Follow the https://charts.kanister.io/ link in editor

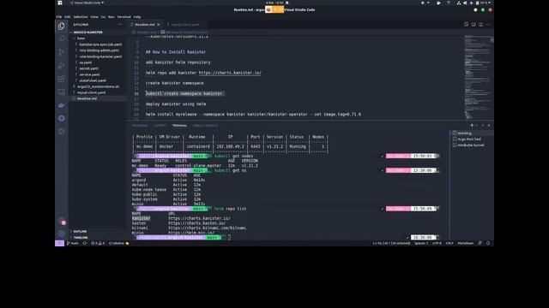(x=230, y=73)
